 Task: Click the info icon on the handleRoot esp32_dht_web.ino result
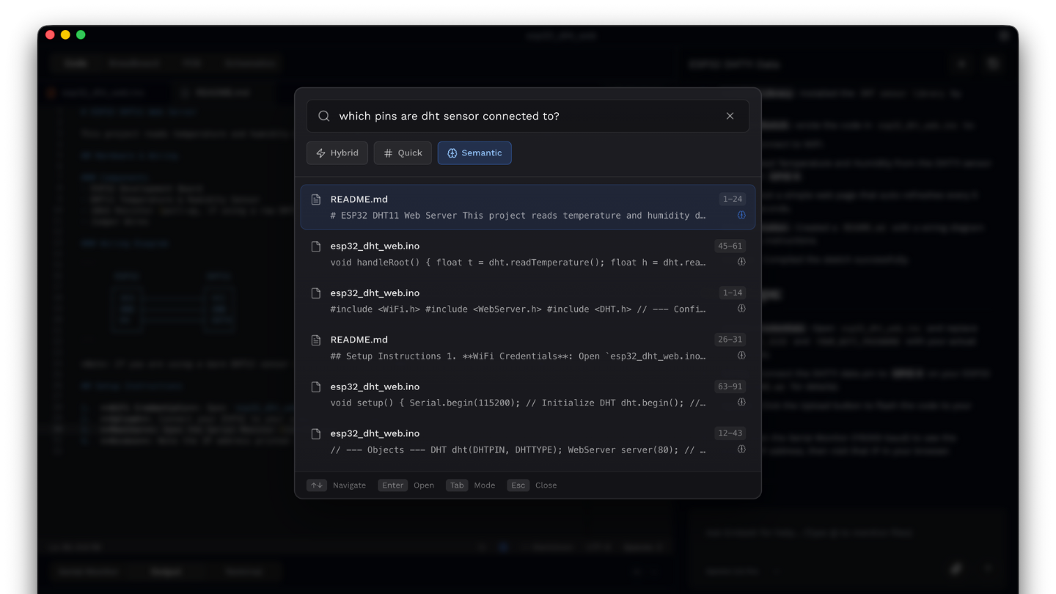pyautogui.click(x=741, y=261)
